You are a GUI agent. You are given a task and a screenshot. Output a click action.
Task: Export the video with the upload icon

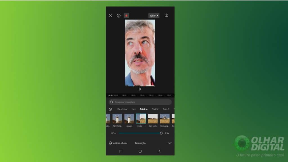(x=166, y=15)
